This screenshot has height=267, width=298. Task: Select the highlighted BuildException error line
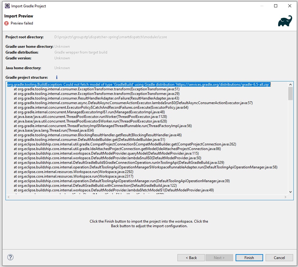tap(139, 85)
